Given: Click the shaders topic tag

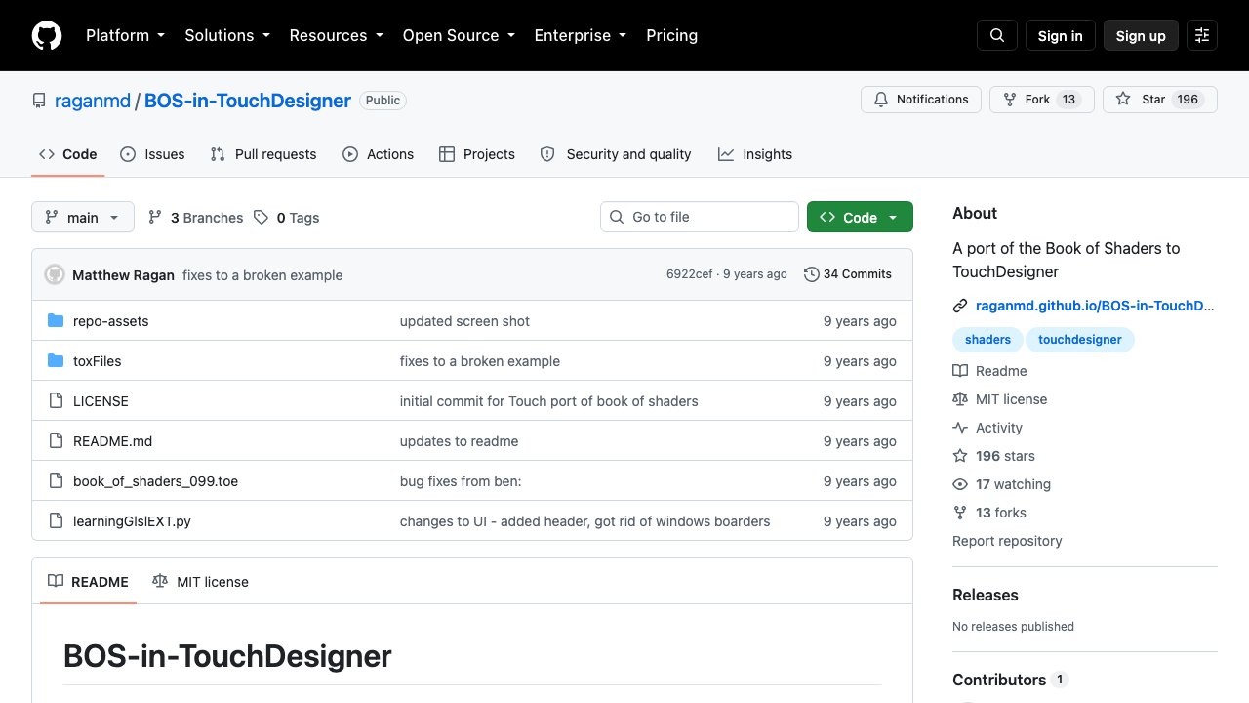Looking at the screenshot, I should [987, 340].
